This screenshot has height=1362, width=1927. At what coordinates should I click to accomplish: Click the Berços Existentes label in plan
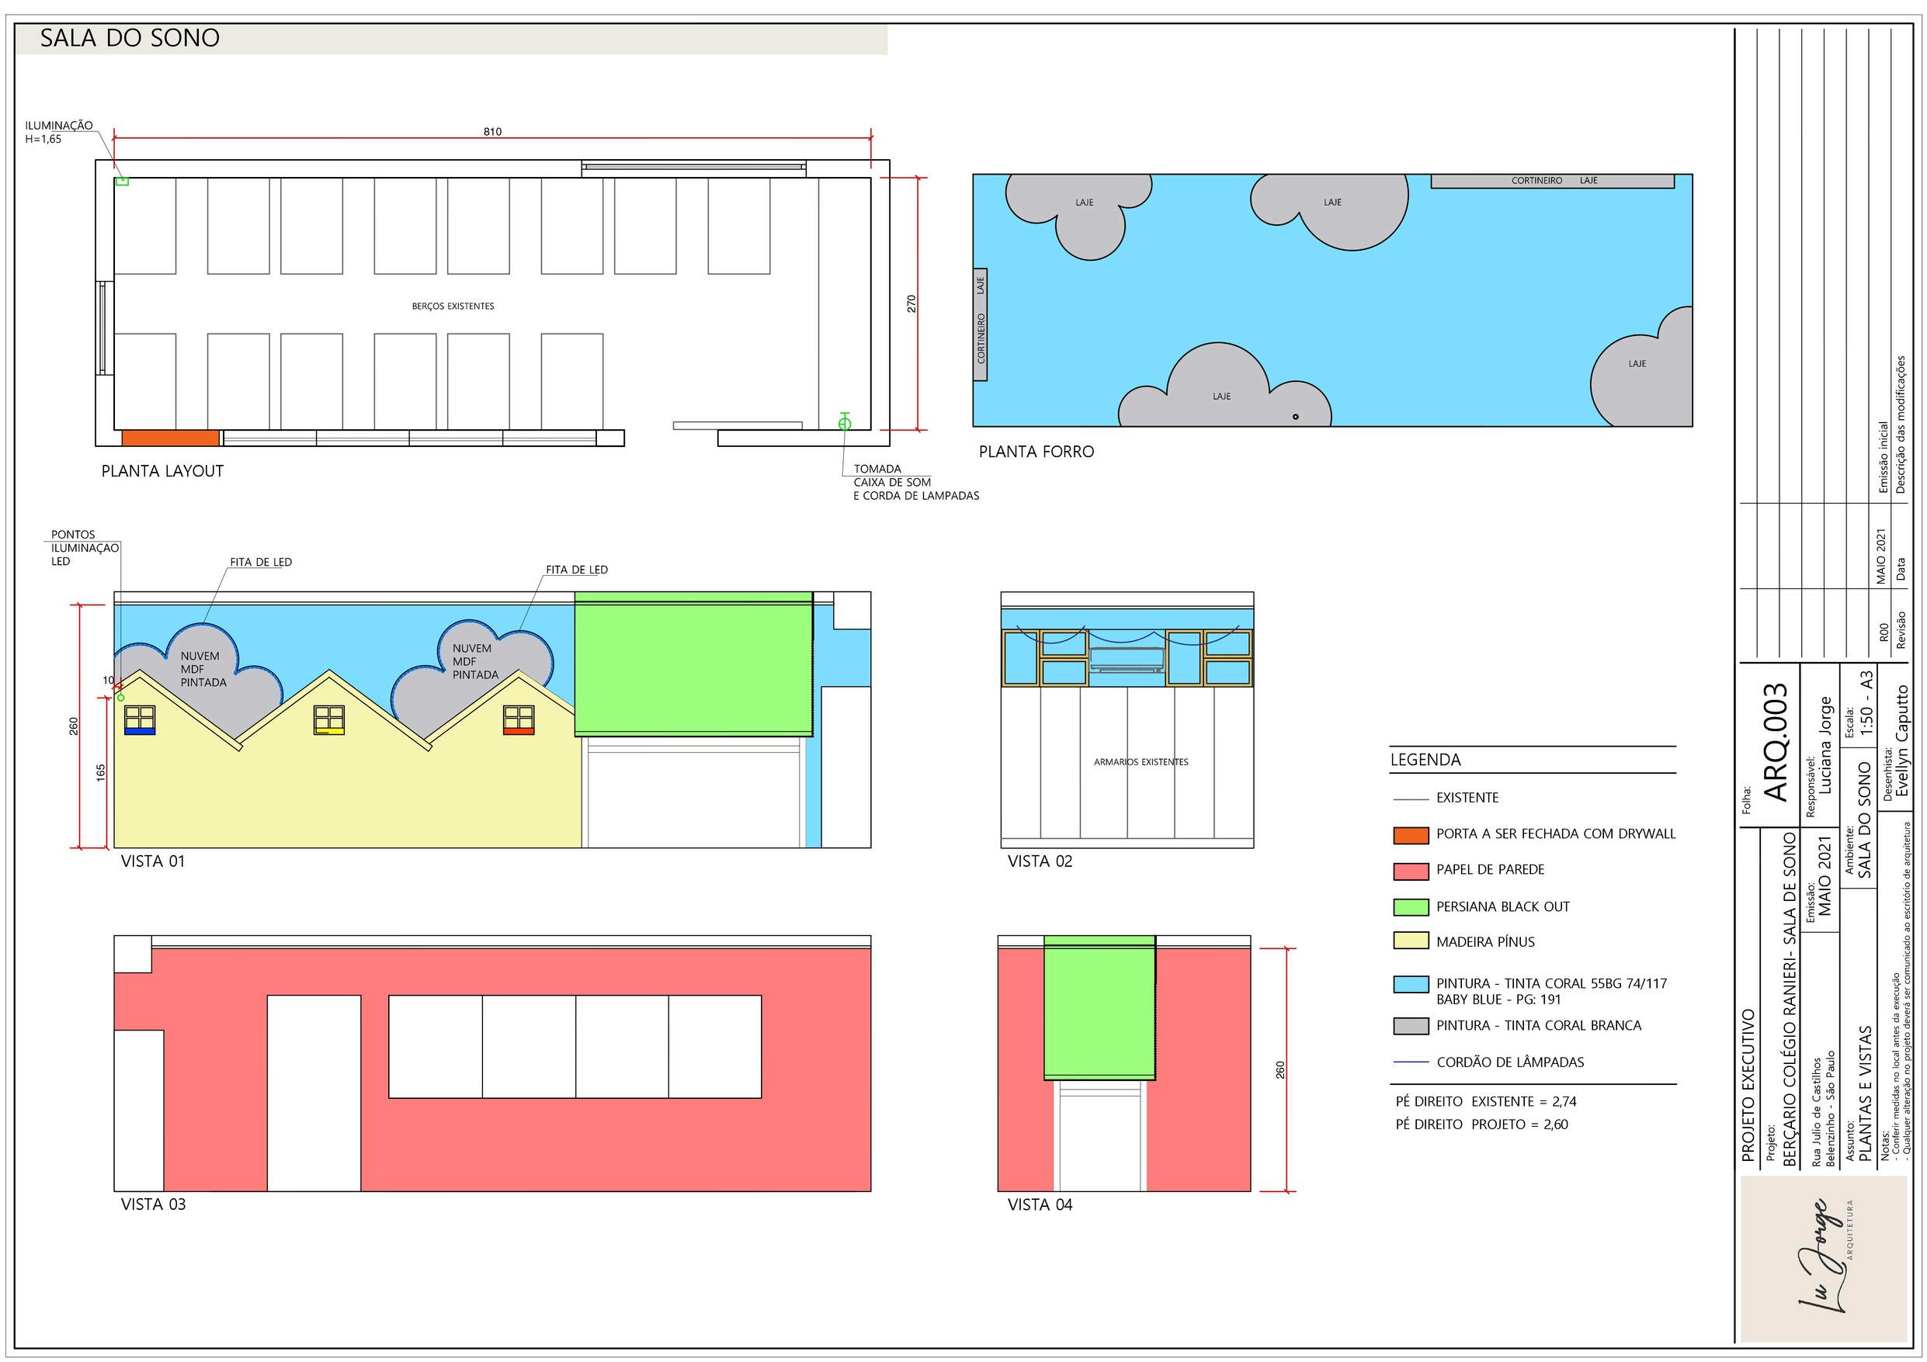453,307
